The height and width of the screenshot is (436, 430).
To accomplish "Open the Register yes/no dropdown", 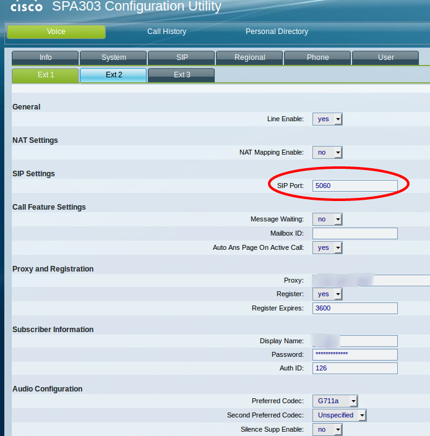I will tap(327, 294).
